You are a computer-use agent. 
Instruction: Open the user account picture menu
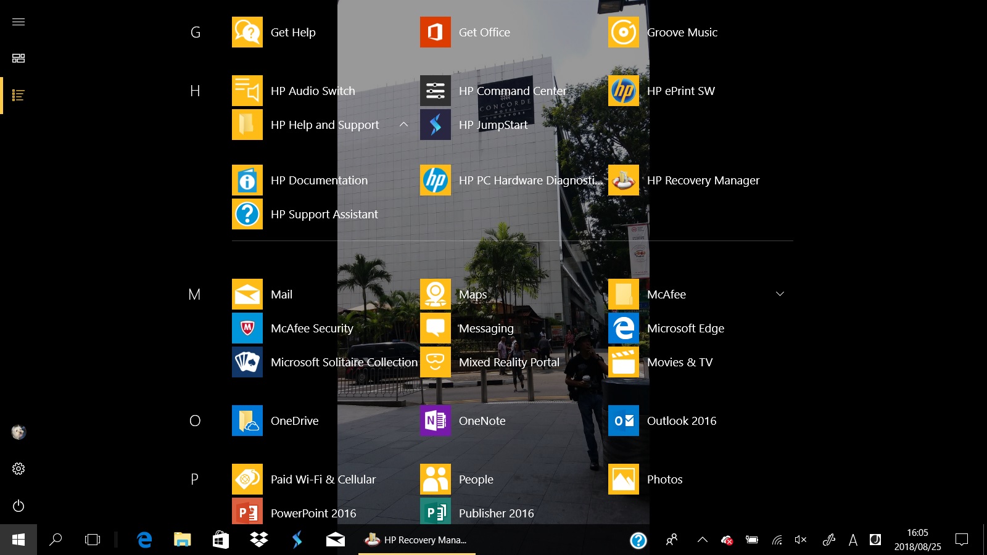point(19,432)
